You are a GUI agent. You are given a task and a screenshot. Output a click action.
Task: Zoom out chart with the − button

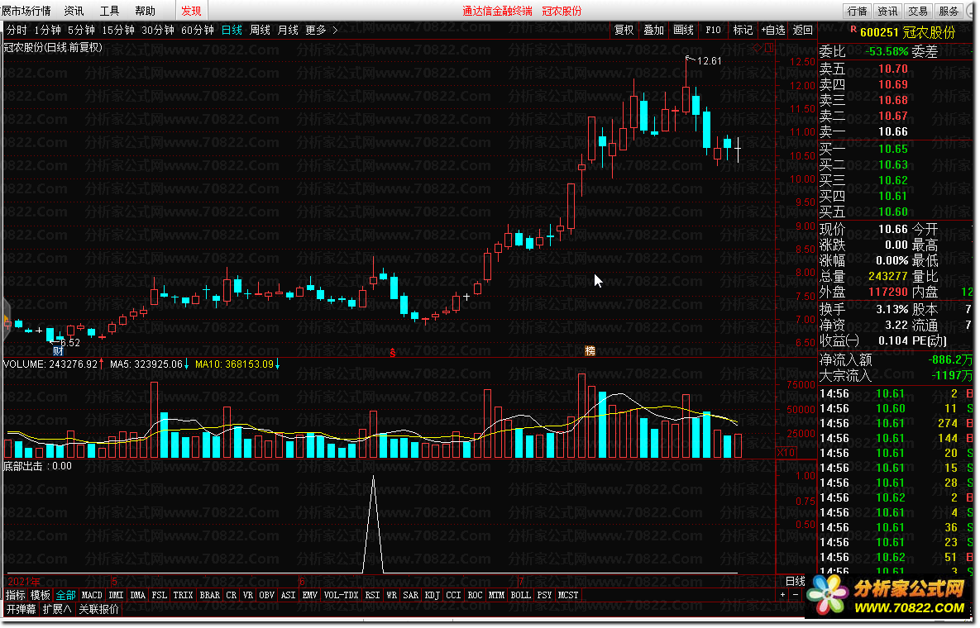796,595
